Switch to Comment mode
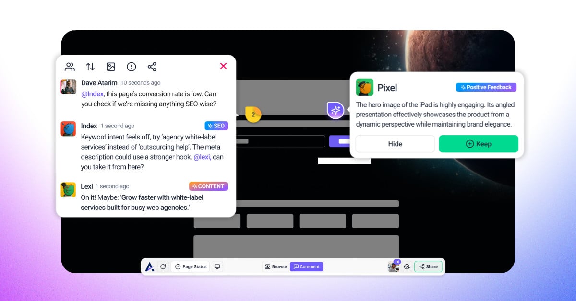576x301 pixels. 307,267
